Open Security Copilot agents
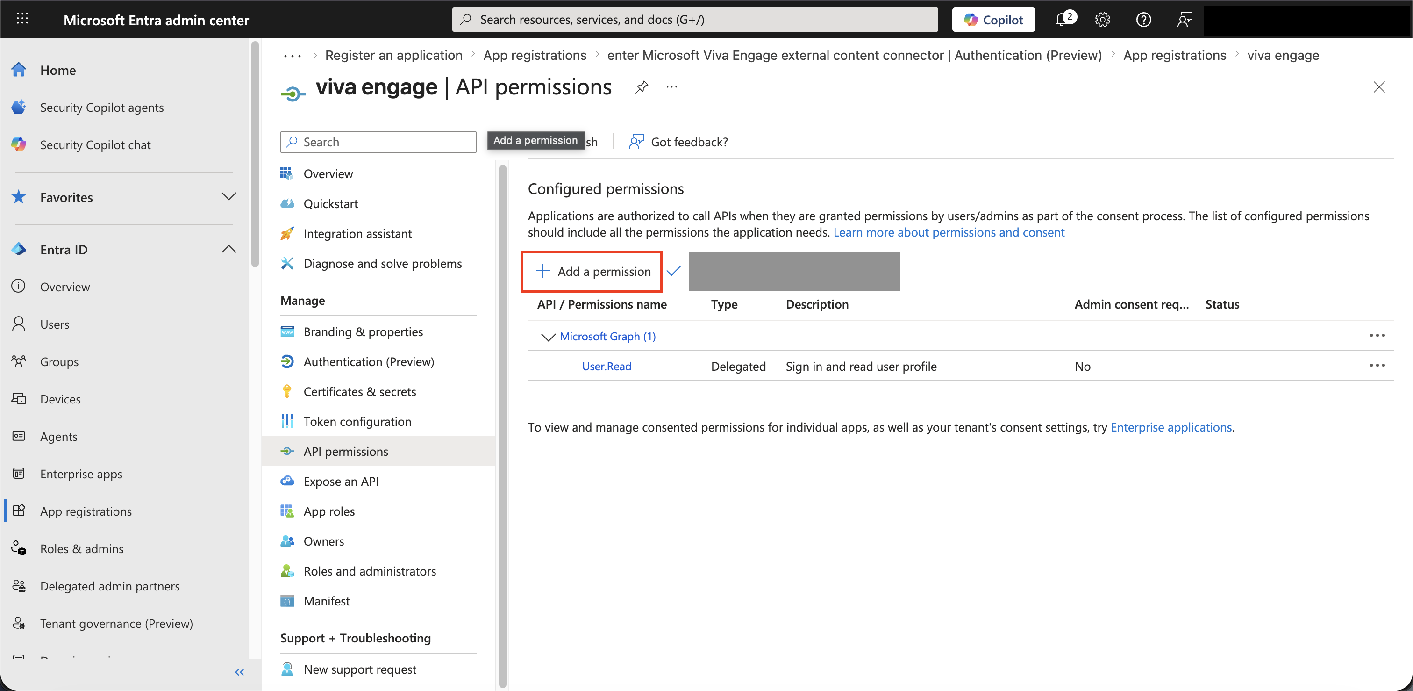The height and width of the screenshot is (691, 1413). pos(101,107)
